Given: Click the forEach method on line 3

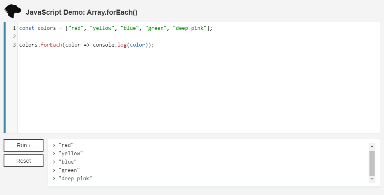Looking at the screenshot, I should (x=51, y=45).
